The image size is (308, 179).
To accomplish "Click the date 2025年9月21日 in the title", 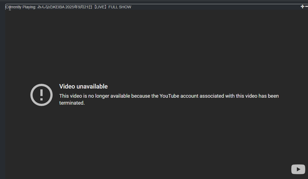I will coord(79,7).
